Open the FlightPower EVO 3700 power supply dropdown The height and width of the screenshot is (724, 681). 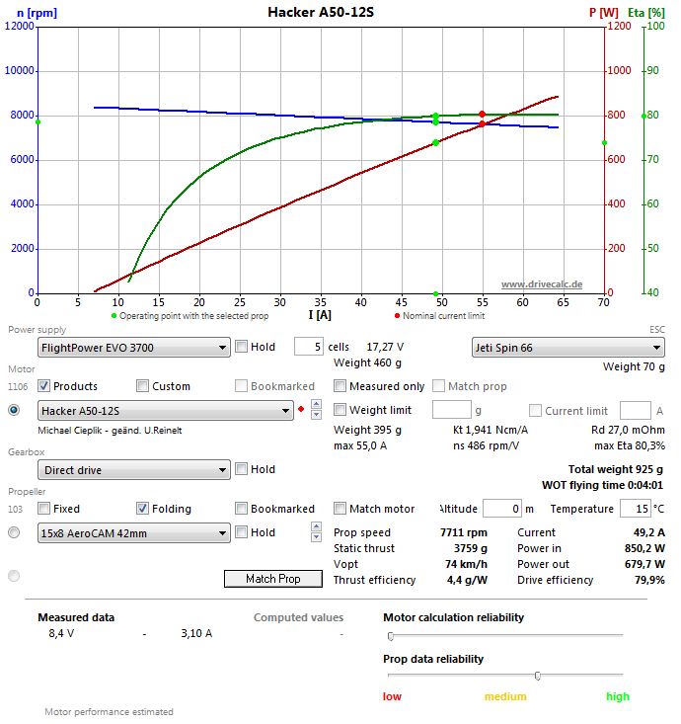point(133,348)
